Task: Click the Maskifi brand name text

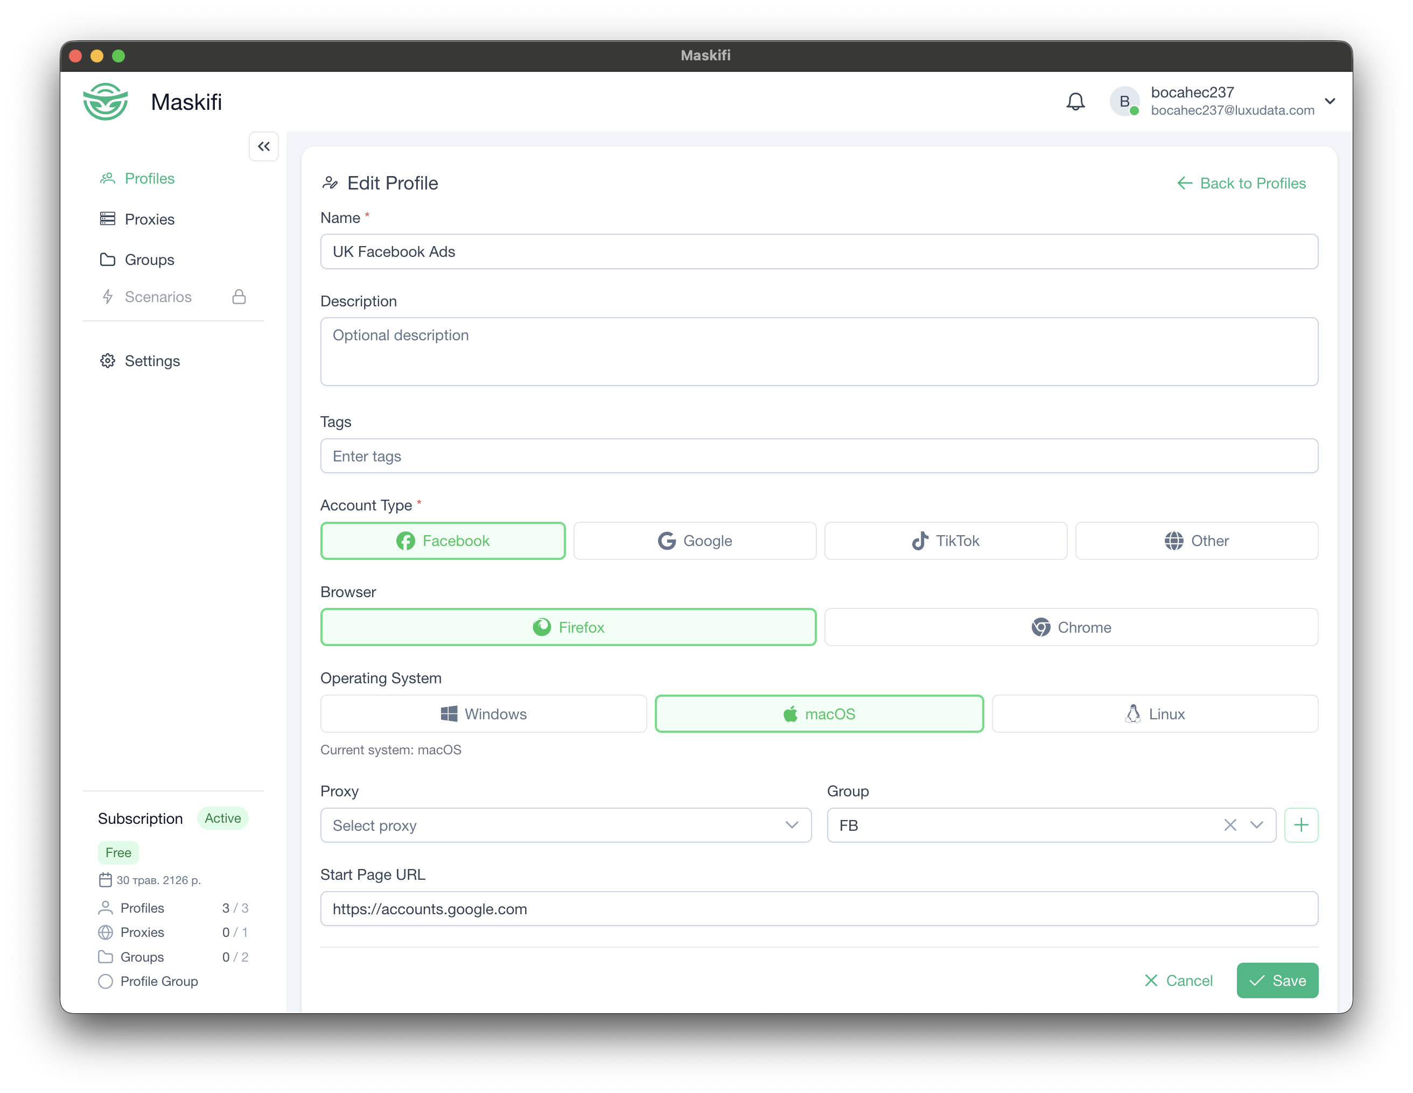Action: click(186, 102)
